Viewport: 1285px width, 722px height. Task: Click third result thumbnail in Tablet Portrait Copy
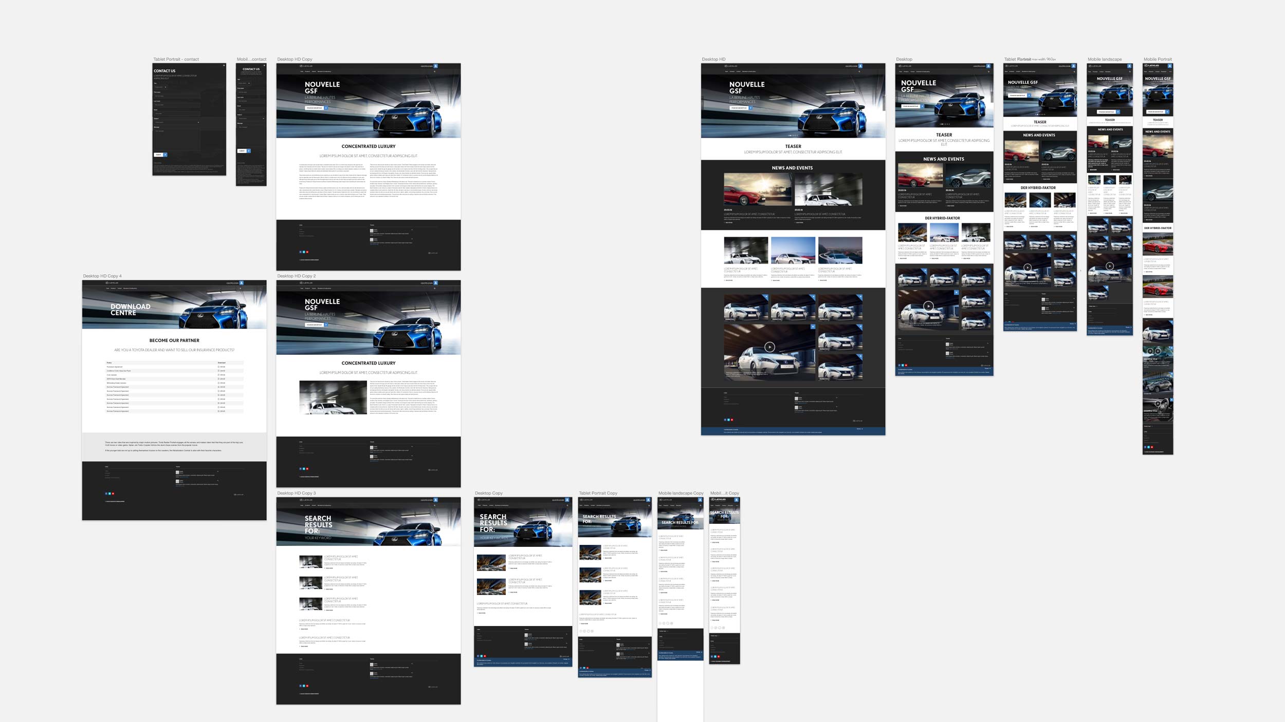[590, 597]
